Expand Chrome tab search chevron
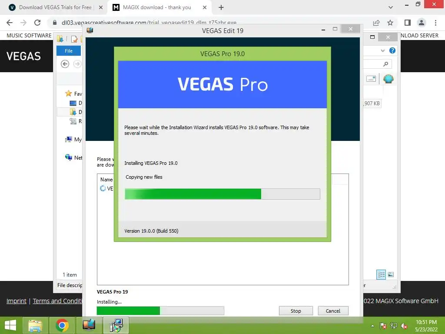The height and width of the screenshot is (334, 445). [391, 7]
